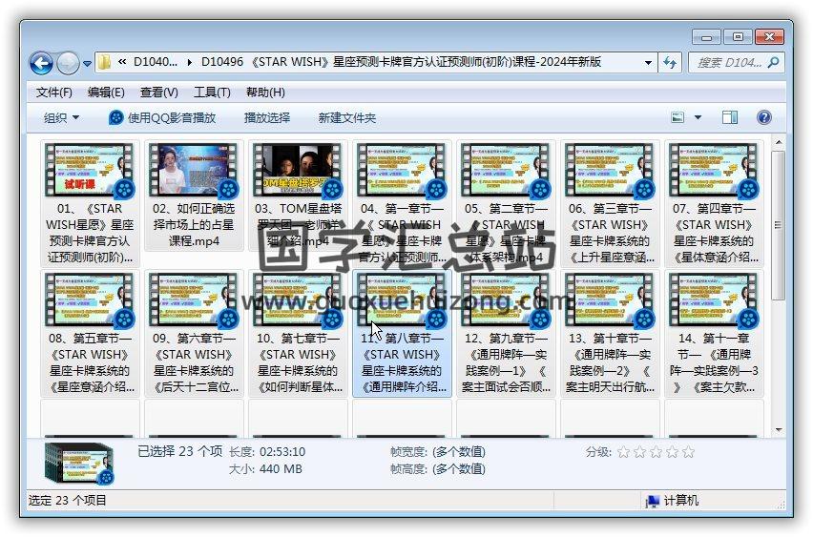This screenshot has width=813, height=537.
Task: Click 使用QQ影音播放 button
Action: (162, 117)
